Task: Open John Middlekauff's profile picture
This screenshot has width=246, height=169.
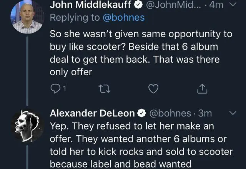Action: [27, 17]
